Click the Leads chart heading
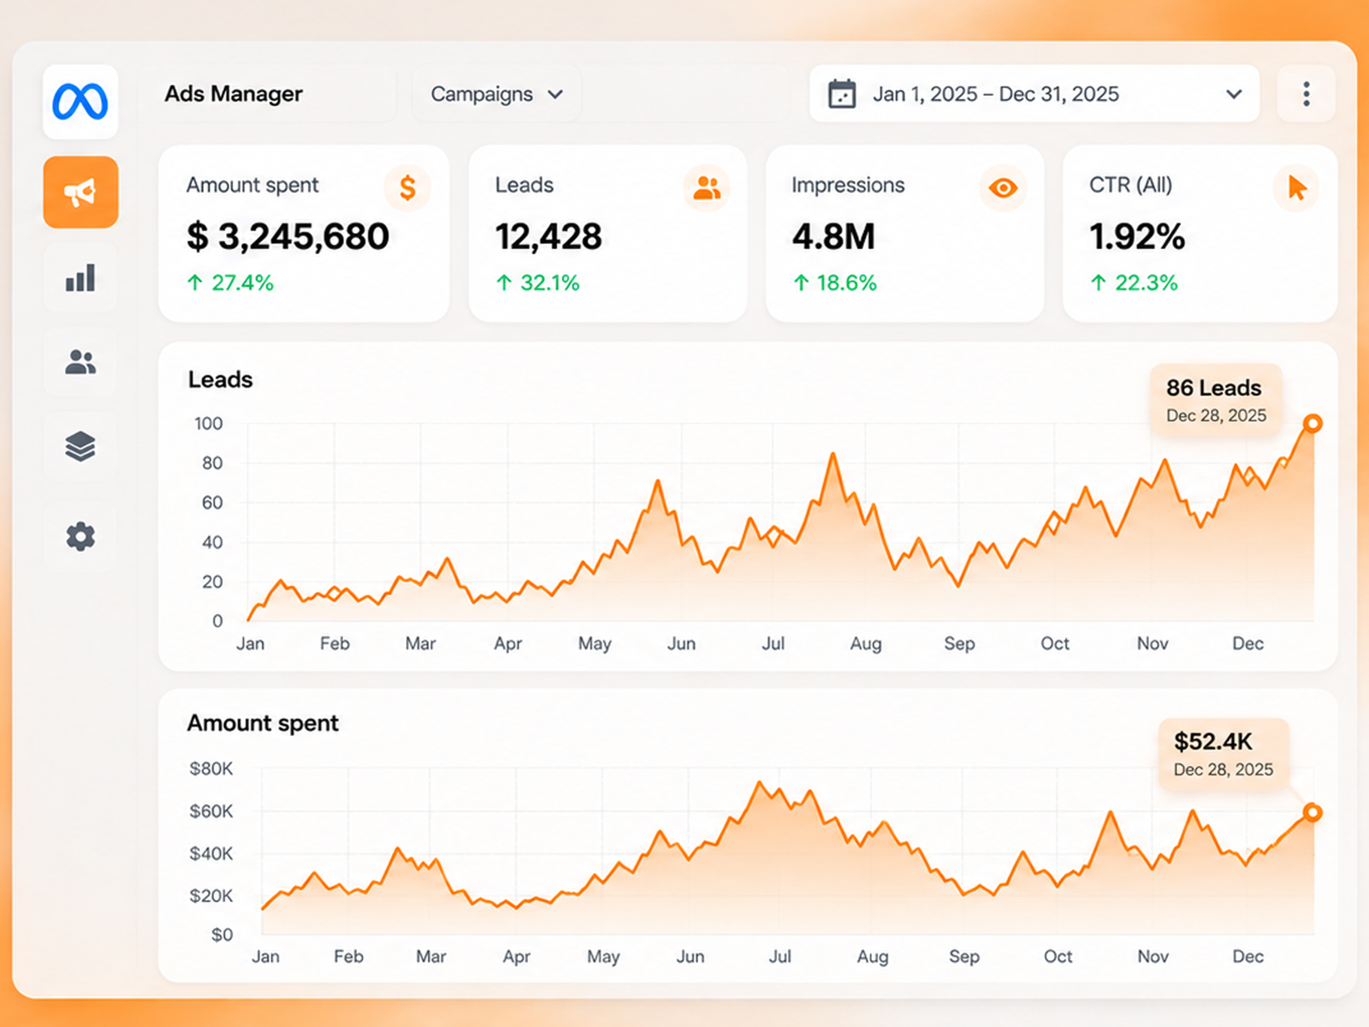The height and width of the screenshot is (1027, 1369). pos(221,380)
